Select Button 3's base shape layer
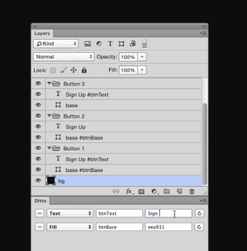The width and height of the screenshot is (247, 251). point(124,105)
